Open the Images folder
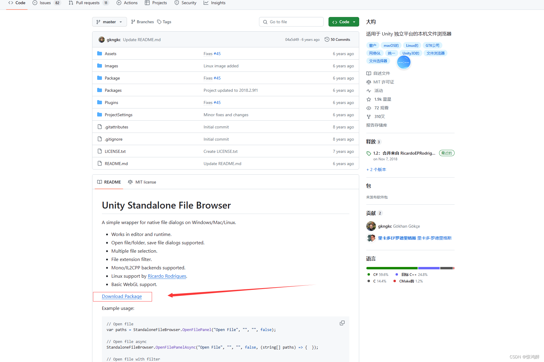544x362 pixels. tap(111, 66)
